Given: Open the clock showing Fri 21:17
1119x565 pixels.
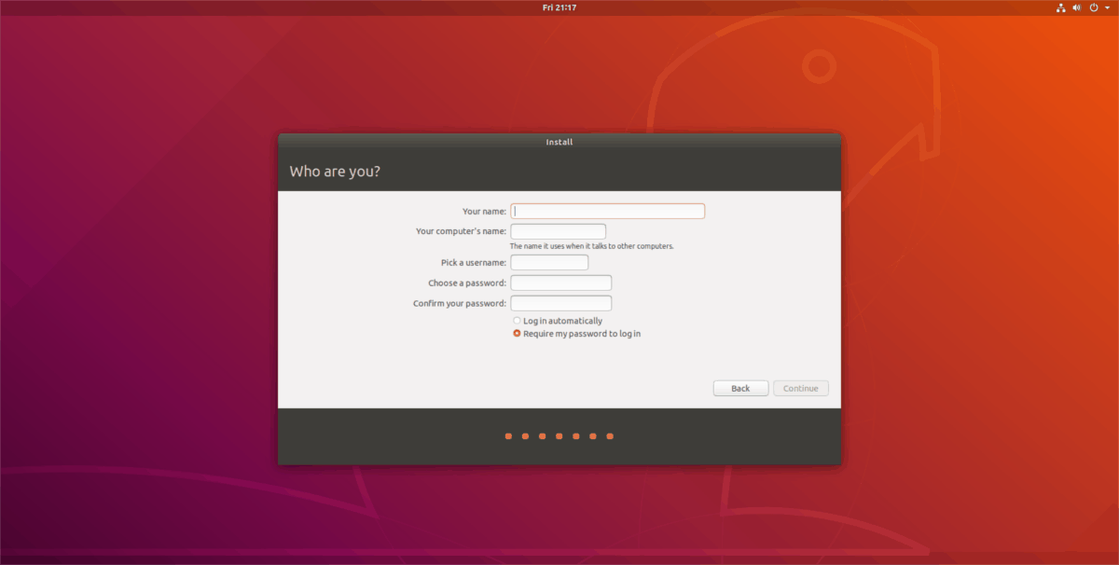Looking at the screenshot, I should point(559,7).
